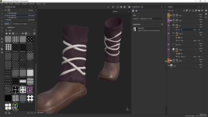Clear the assets search text
Image resolution: width=208 pixels, height=117 pixels.
(34, 30)
